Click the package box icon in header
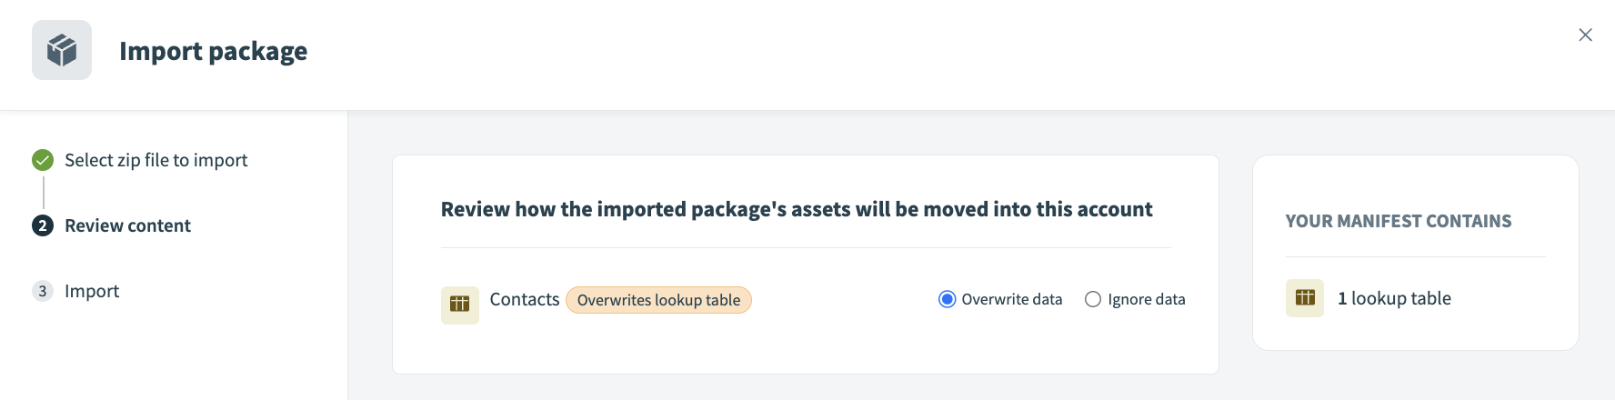 [x=62, y=50]
